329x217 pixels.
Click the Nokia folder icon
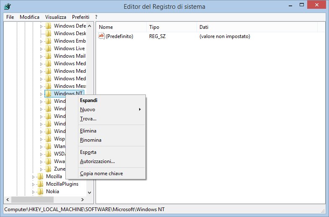41,191
